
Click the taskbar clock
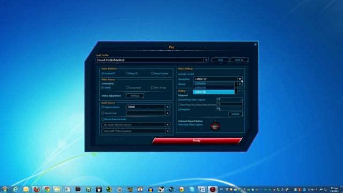pos(334,189)
